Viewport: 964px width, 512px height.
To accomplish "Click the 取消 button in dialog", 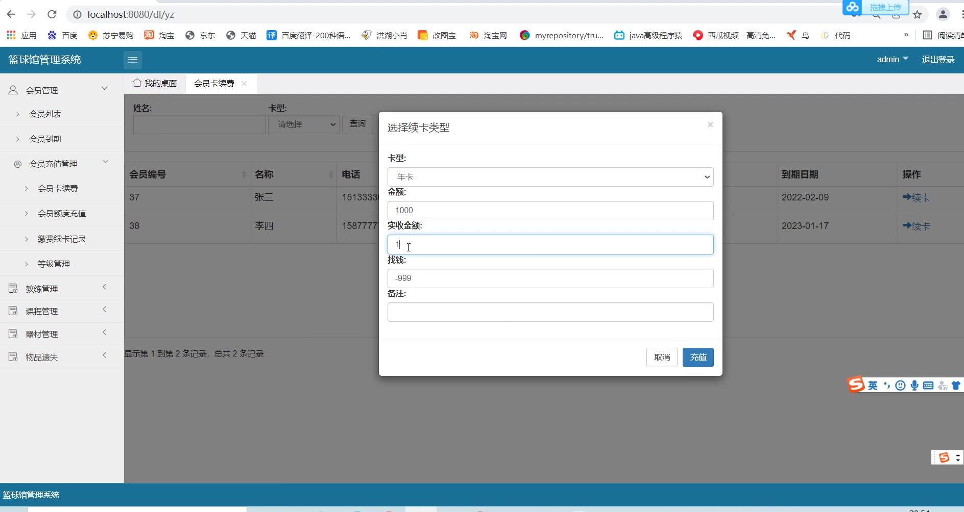I will (x=662, y=357).
